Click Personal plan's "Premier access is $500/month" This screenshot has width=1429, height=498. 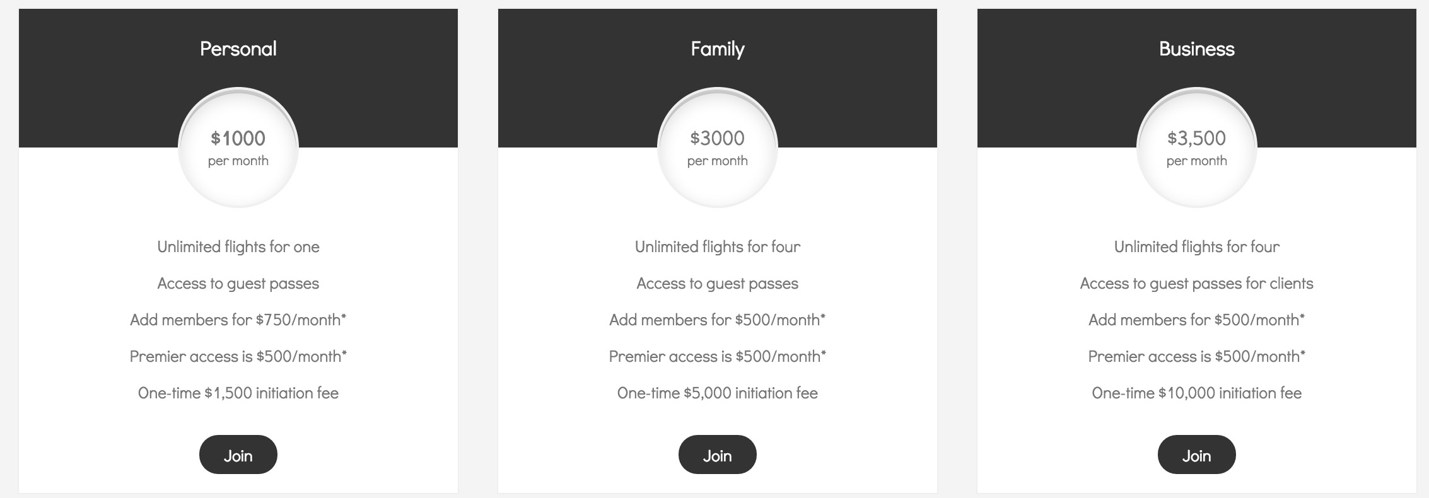(238, 356)
